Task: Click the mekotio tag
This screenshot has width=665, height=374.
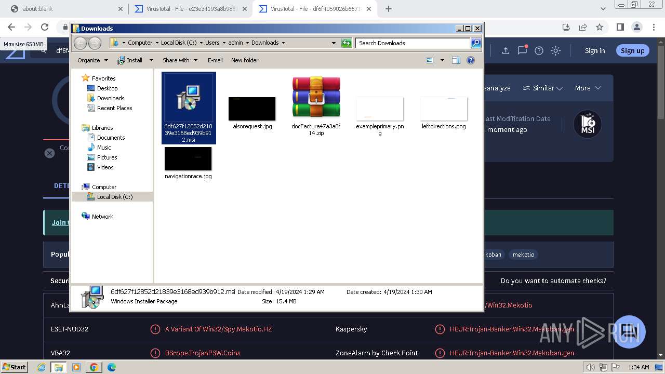Action: tap(523, 255)
